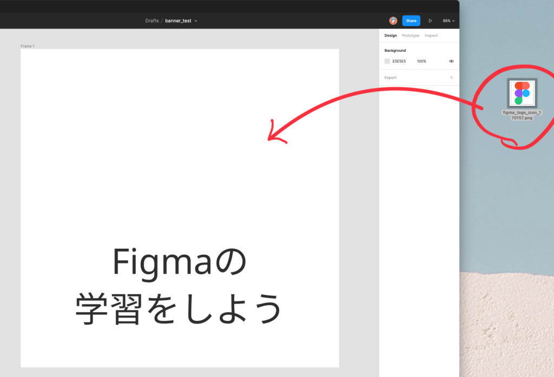This screenshot has width=554, height=377.
Task: Add an export setting with the plus icon
Action: (451, 77)
